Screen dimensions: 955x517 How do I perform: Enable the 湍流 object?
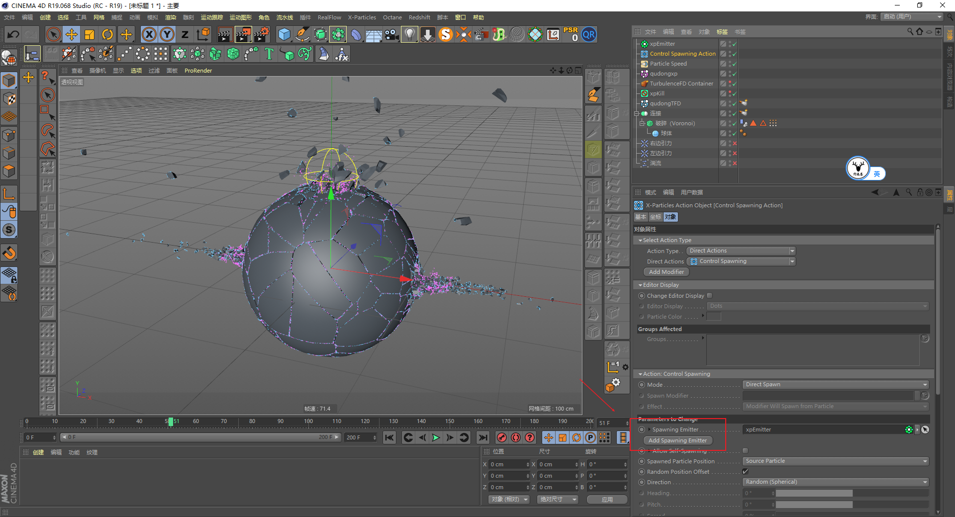(735, 163)
